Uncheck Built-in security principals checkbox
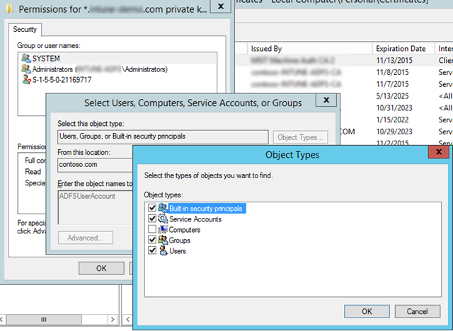This screenshot has width=453, height=331. tap(151, 209)
